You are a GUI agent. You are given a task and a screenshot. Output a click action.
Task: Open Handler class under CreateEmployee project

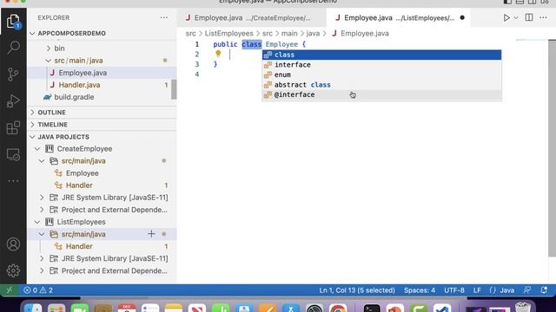pyautogui.click(x=102, y=185)
